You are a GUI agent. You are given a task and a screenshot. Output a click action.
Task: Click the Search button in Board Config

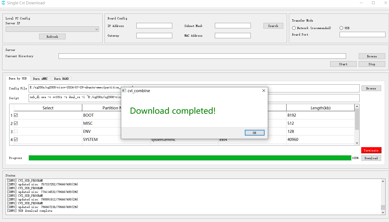coord(273,26)
